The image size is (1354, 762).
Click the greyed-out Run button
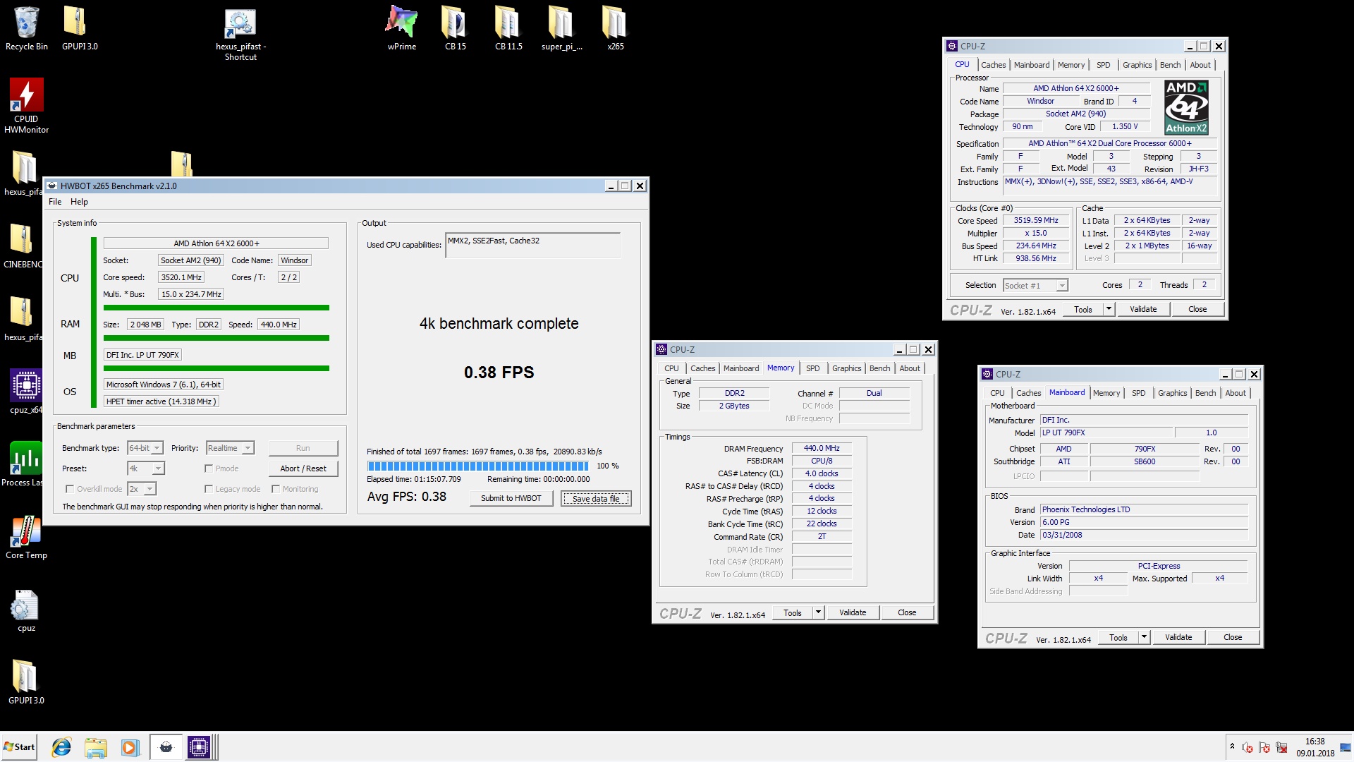click(x=303, y=448)
